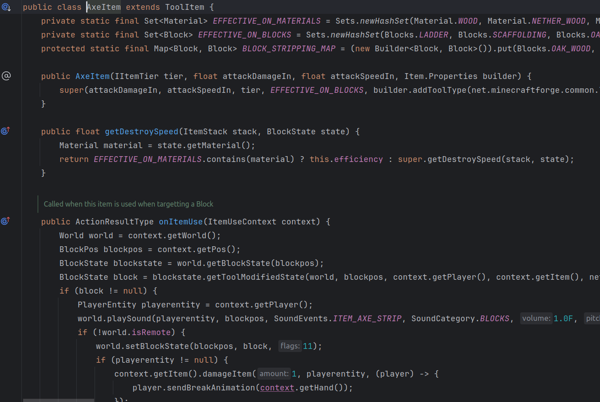Screen dimensions: 600x402
Task: Click the EFFECTIVE_ON_BLOCKS argument in super call
Action: (x=317, y=90)
